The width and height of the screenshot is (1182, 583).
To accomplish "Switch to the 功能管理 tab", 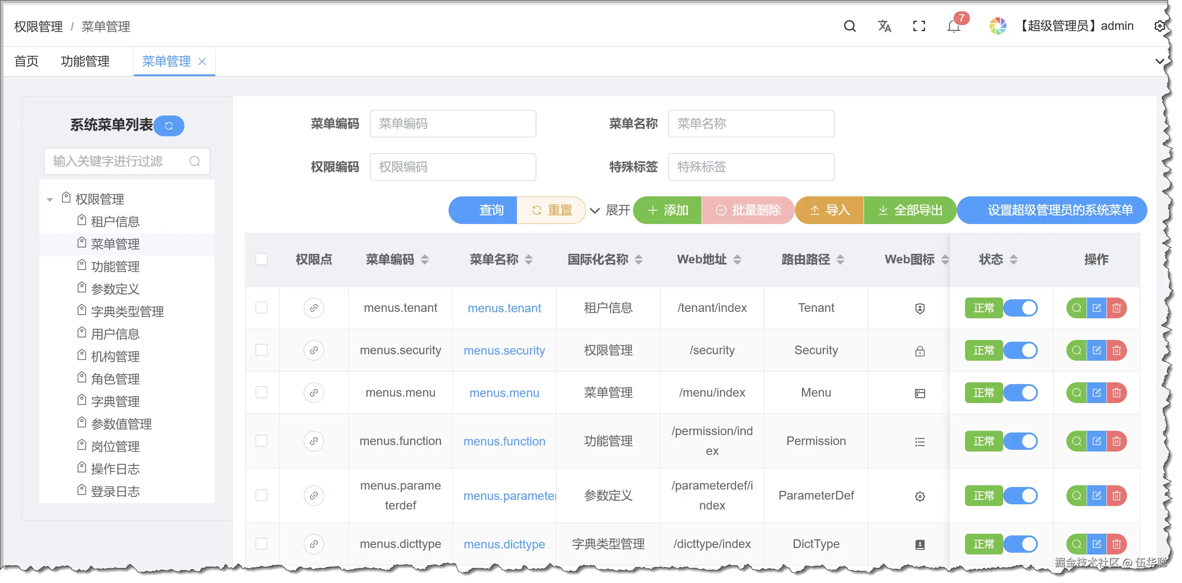I will pyautogui.click(x=85, y=61).
